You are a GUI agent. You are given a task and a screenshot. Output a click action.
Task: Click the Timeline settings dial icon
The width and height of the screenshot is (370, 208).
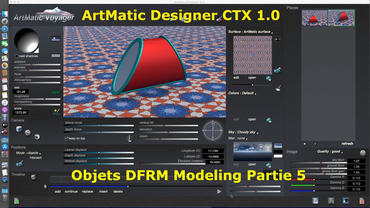coord(34,177)
